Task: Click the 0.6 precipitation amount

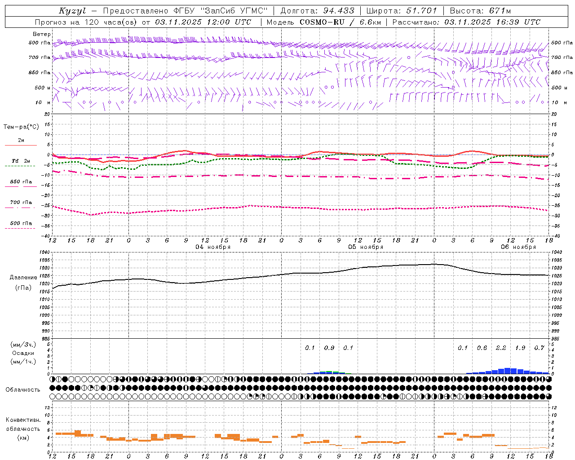Action: click(x=482, y=348)
